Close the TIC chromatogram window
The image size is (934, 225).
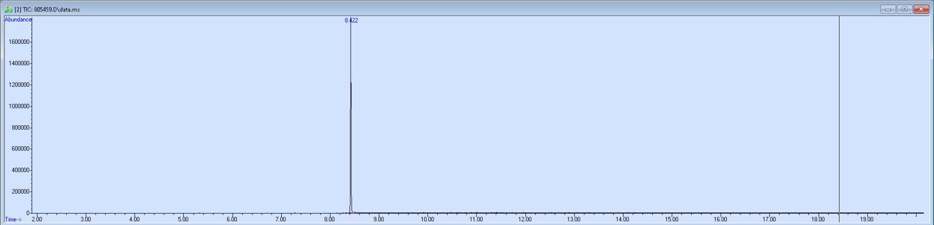coord(921,9)
